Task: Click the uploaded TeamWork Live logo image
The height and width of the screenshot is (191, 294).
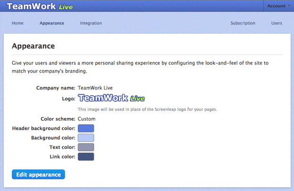Action: 111,99
